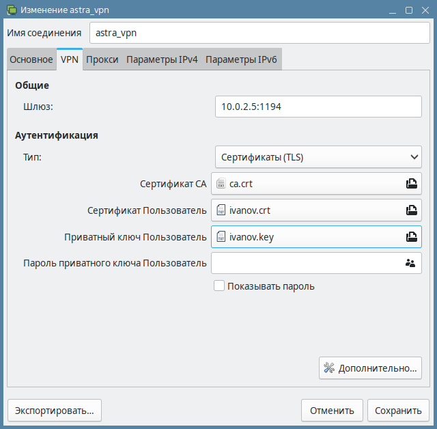437x429 pixels.
Task: Click the ca.crt file type icon
Action: tap(221, 184)
